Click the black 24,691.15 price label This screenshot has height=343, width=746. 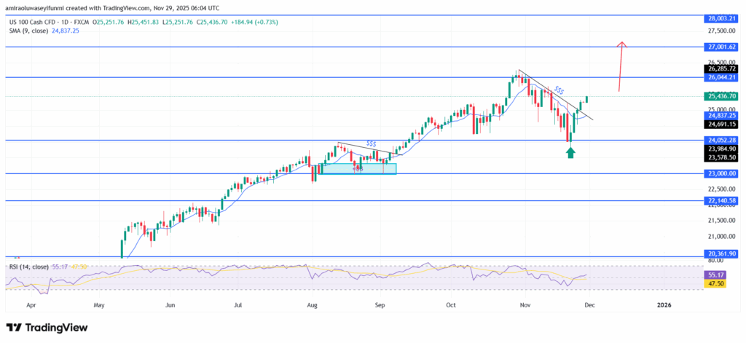[x=720, y=123]
